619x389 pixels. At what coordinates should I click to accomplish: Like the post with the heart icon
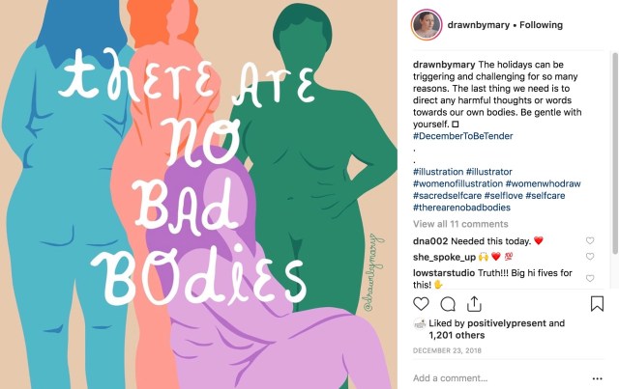coord(421,304)
